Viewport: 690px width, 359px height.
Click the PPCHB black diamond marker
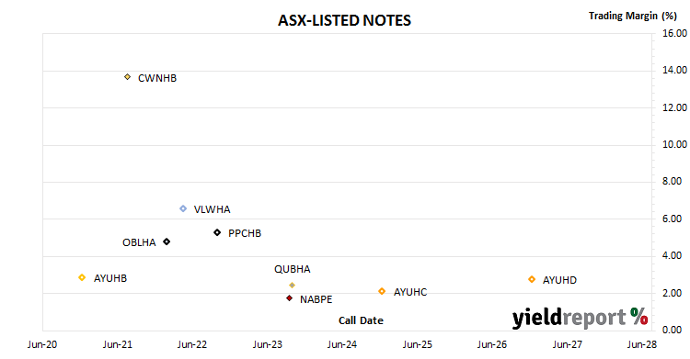point(217,232)
